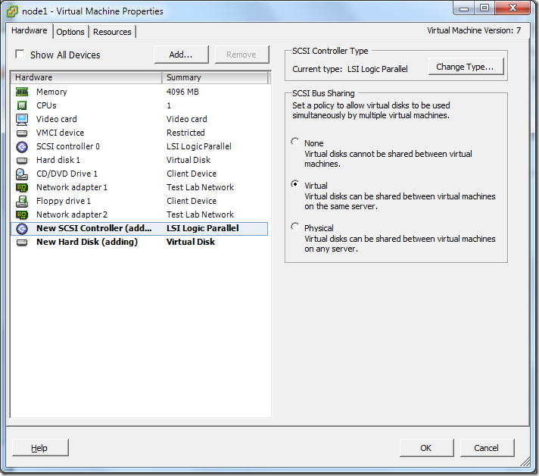Select the Memory row label
539x476 pixels.
pos(51,92)
